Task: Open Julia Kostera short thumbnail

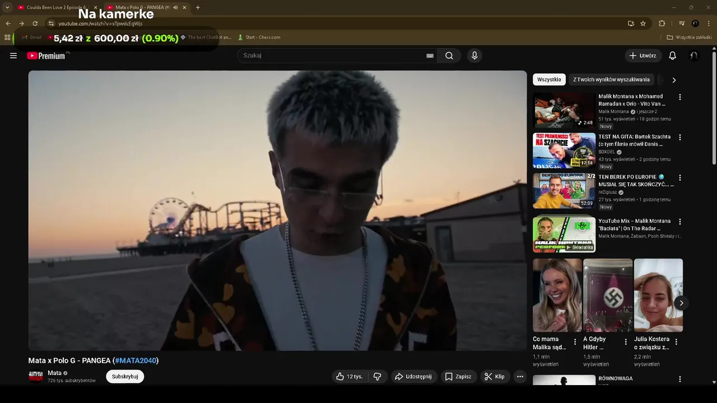Action: pyautogui.click(x=658, y=295)
